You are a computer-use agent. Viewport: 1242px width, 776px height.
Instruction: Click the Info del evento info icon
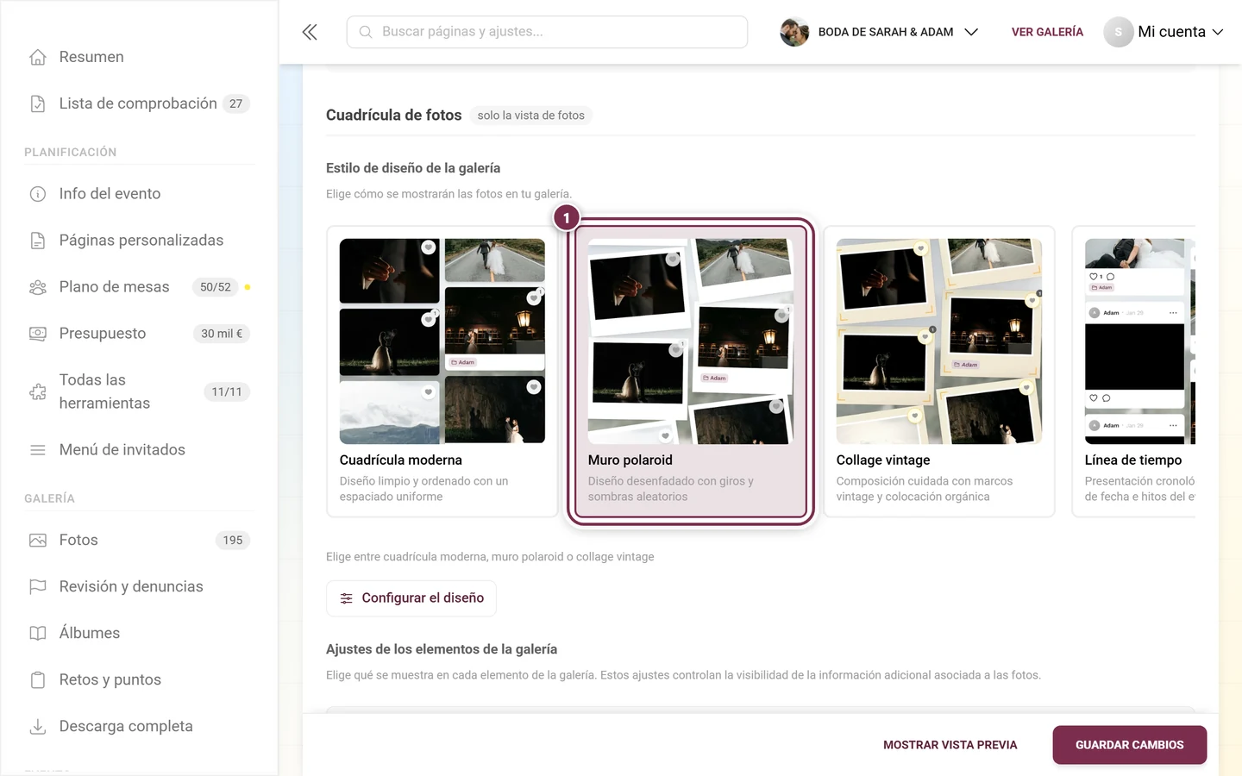pyautogui.click(x=38, y=194)
